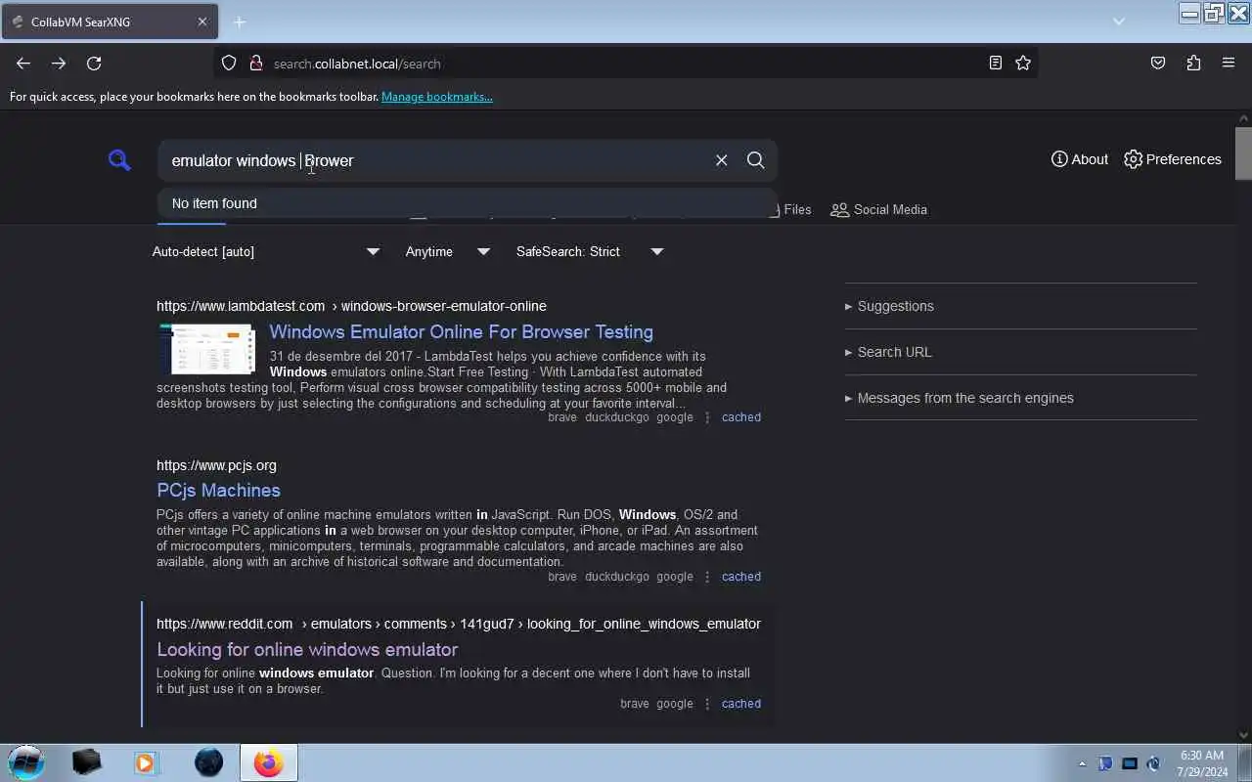
Task: Open Windows Emulator Online For Browser Testing
Action: [461, 331]
